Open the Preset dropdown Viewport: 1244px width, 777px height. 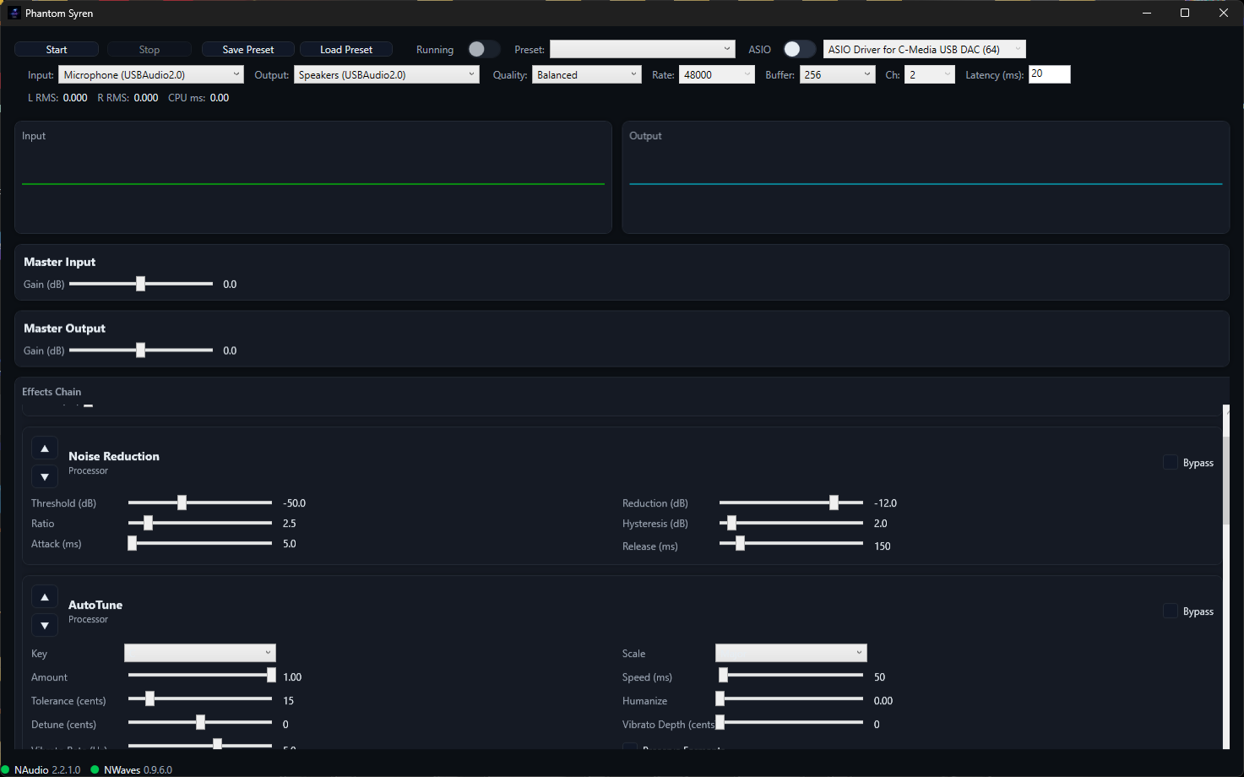[643, 49]
